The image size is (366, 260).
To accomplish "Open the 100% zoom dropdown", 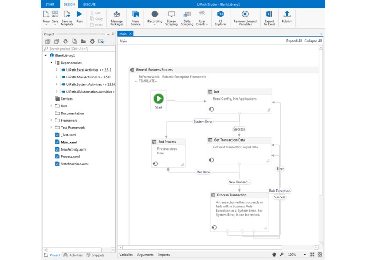I will (x=305, y=255).
